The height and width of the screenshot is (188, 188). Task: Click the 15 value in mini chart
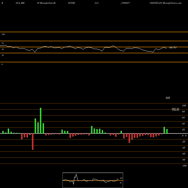121,178
